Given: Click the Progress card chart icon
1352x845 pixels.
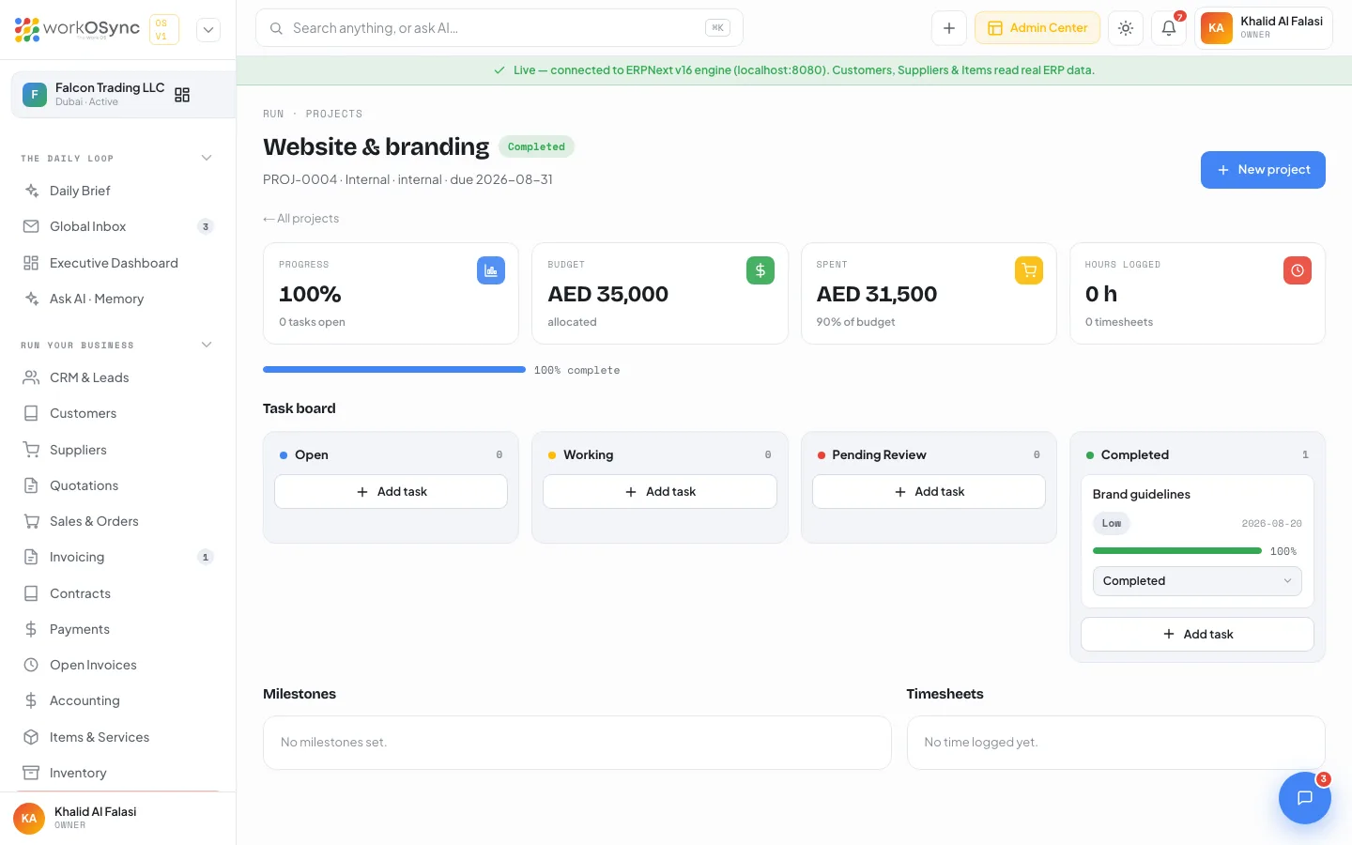Looking at the screenshot, I should click(491, 270).
